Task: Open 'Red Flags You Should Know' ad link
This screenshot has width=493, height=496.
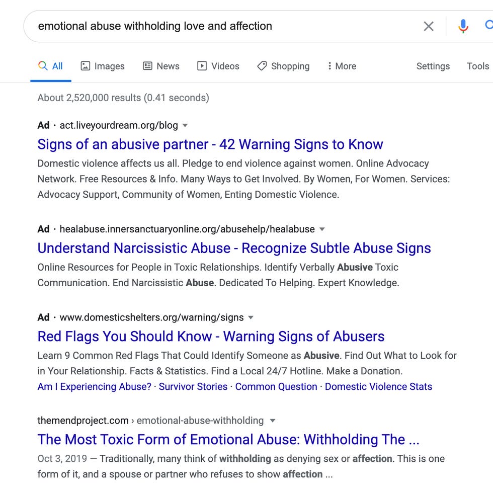Action: tap(211, 336)
